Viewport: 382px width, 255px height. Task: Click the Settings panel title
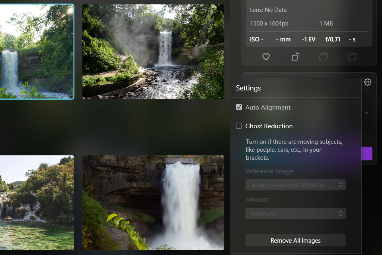click(x=248, y=88)
